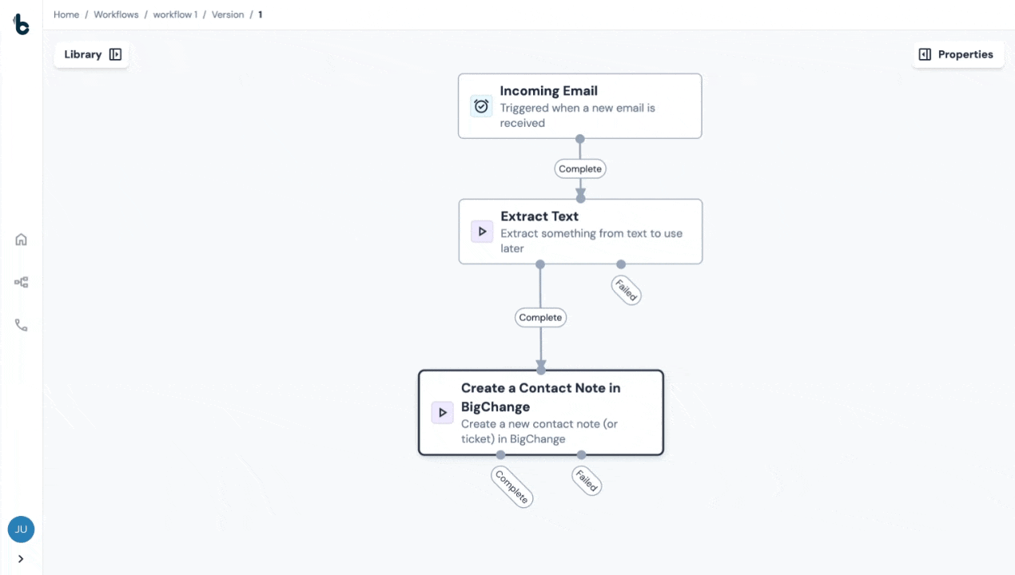Screen dimensions: 1015x575
Task: Select the Incoming Email trigger node
Action: click(x=579, y=106)
